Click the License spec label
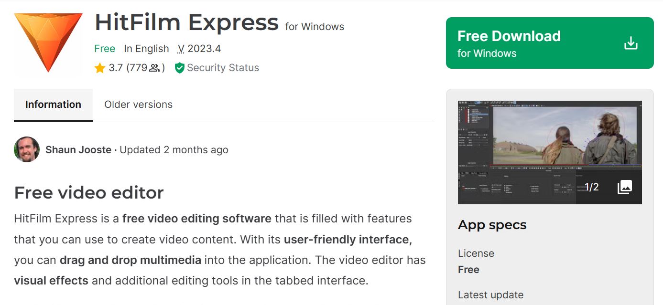Viewport: 663px width, 305px height. point(476,253)
